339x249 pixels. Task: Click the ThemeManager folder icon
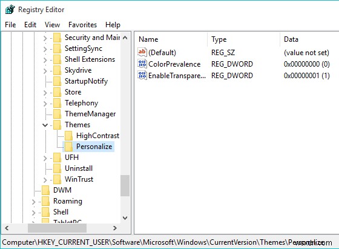58,114
